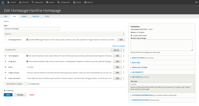Expand the Menu Settings section
The height and width of the screenshot is (106, 199).
(138, 58)
